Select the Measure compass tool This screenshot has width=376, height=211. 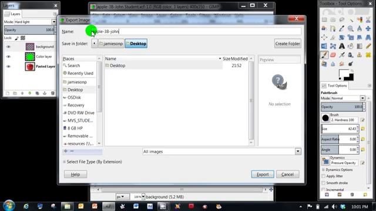pos(360,29)
